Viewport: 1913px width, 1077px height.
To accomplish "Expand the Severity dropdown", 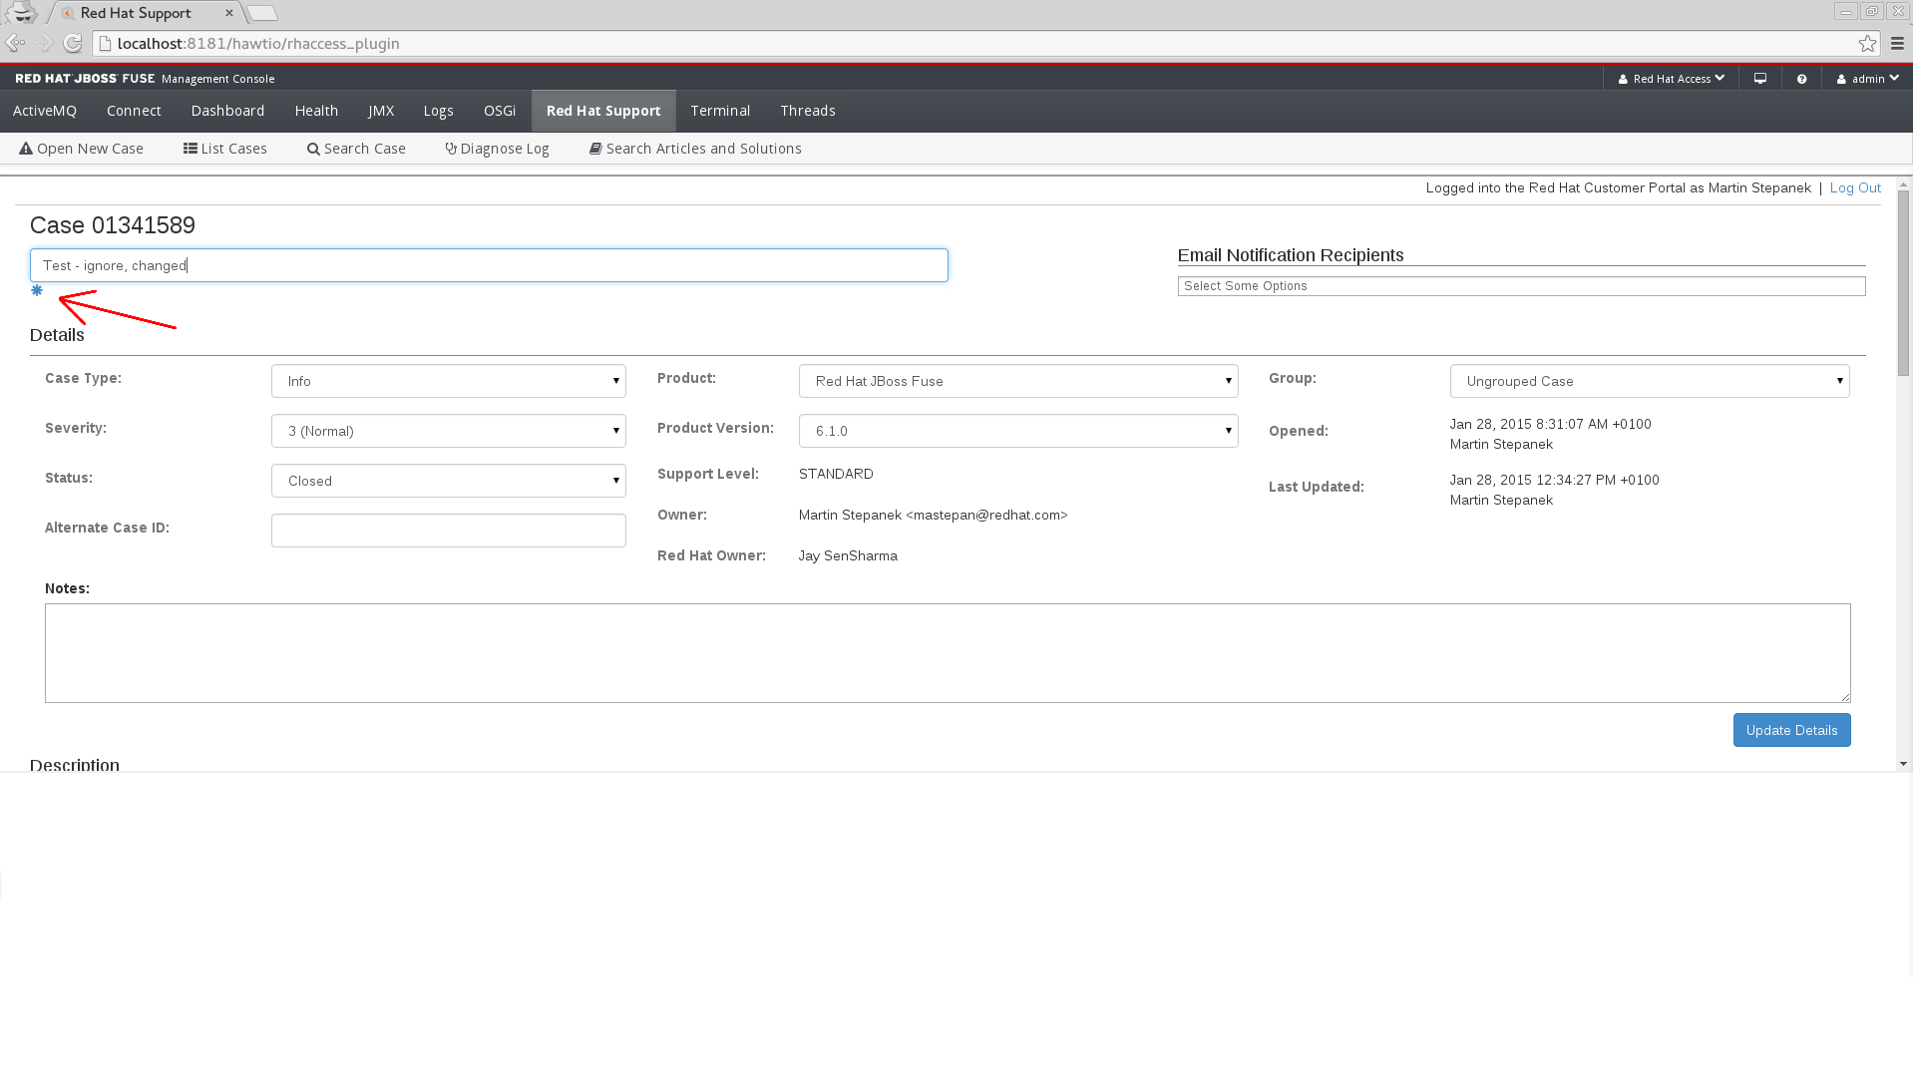I will pos(449,431).
